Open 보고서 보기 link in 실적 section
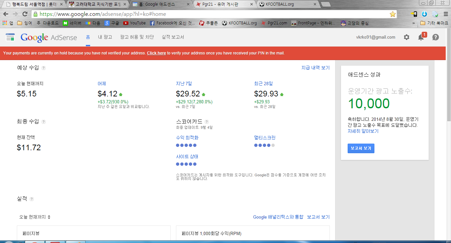Viewport: 451px width, 243px height. (x=318, y=217)
